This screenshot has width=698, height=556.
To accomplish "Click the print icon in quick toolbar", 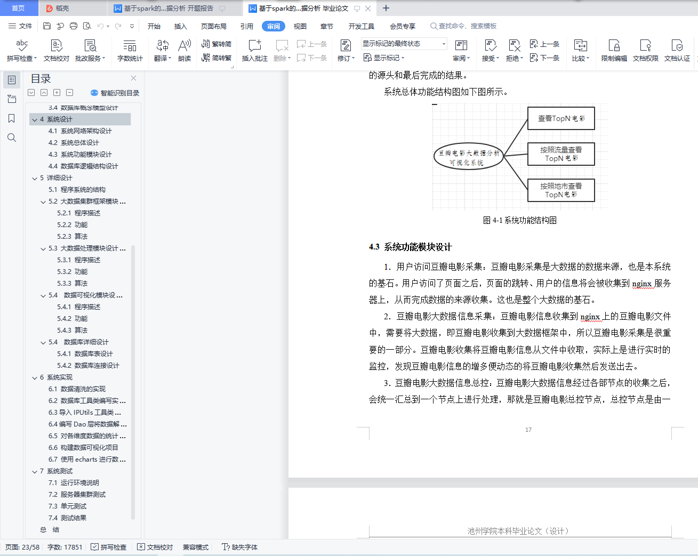I will point(74,26).
